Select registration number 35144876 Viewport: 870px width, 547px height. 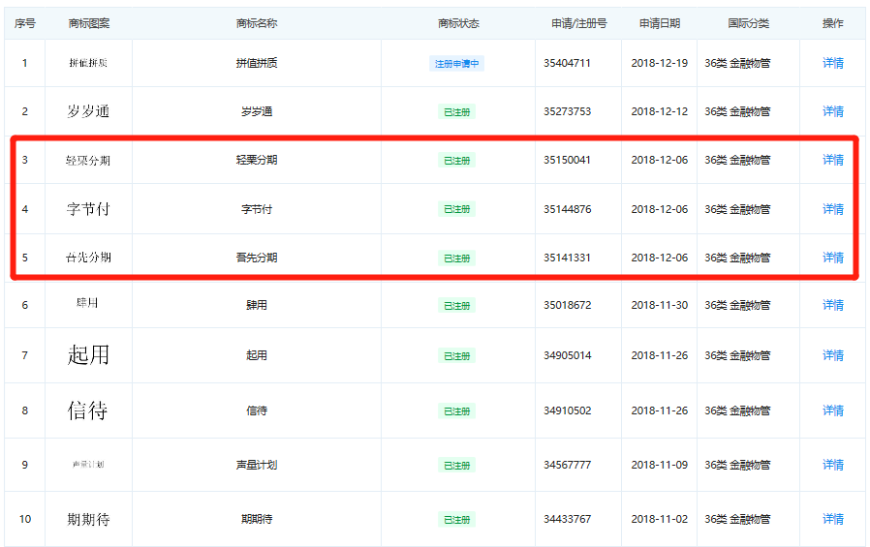[567, 209]
